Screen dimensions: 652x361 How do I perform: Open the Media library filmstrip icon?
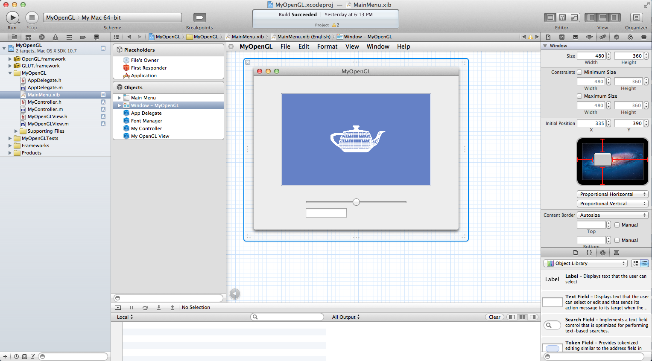[617, 253]
